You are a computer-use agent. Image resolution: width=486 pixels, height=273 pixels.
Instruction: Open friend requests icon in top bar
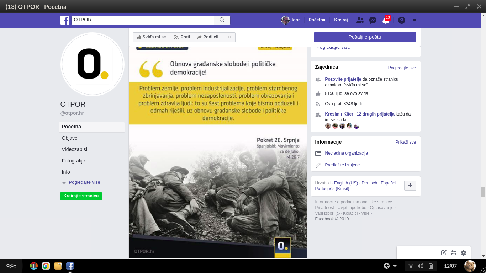point(360,20)
